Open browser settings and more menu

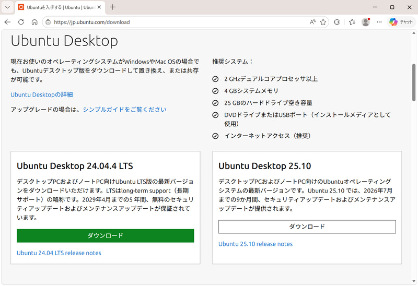pos(379,22)
